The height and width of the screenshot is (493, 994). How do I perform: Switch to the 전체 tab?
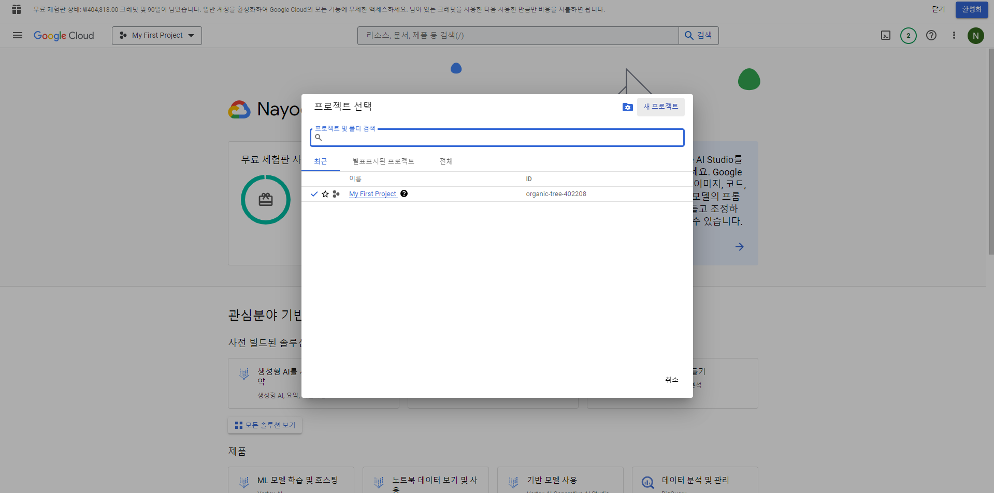pyautogui.click(x=446, y=161)
